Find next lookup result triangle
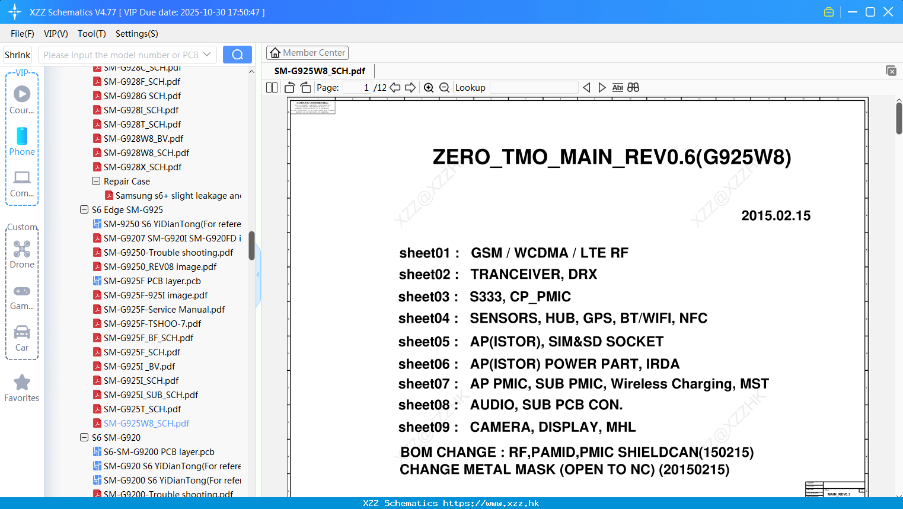The image size is (903, 509). pos(602,88)
